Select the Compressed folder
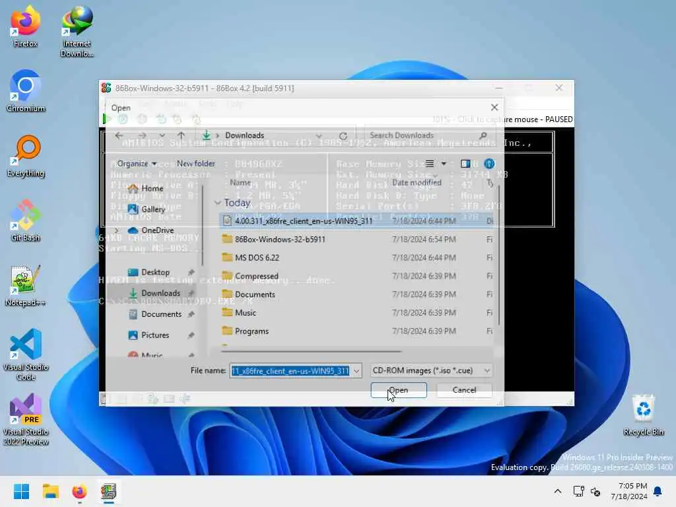The width and height of the screenshot is (676, 507). [356, 276]
